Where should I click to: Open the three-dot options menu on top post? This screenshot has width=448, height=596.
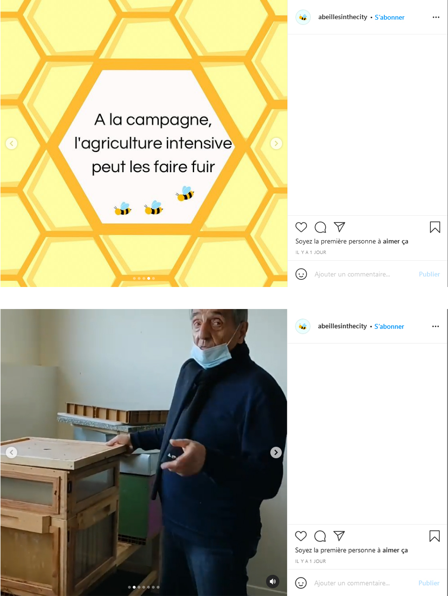[436, 17]
